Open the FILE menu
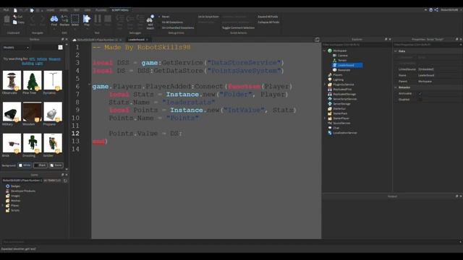Screen dimensions: 463x260 pyautogui.click(x=6, y=10)
